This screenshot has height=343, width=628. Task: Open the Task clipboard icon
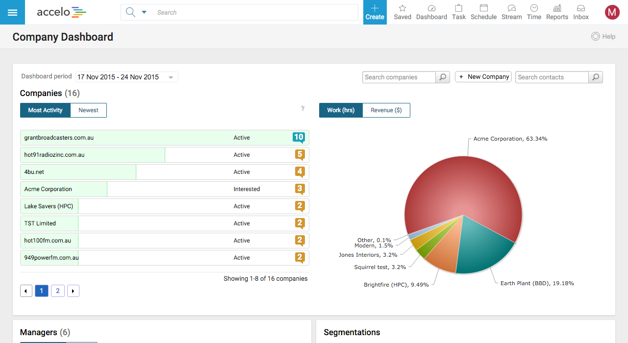coord(459,8)
